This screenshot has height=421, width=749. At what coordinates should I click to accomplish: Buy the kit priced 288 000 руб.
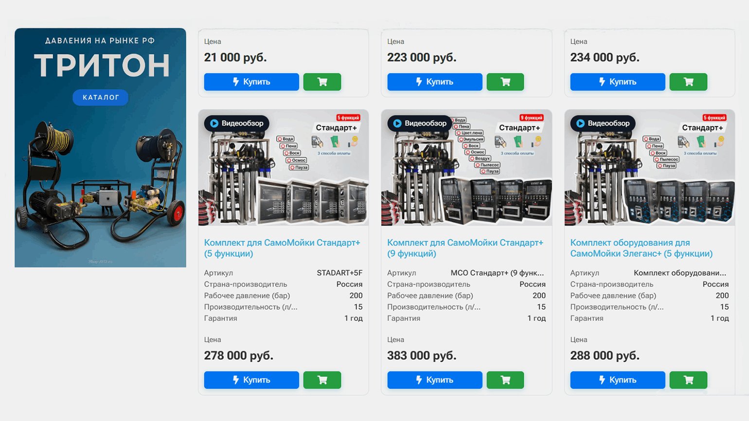[x=618, y=380]
